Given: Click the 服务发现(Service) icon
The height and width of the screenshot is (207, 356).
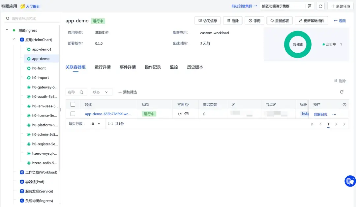Looking at the screenshot, I should point(22,191).
